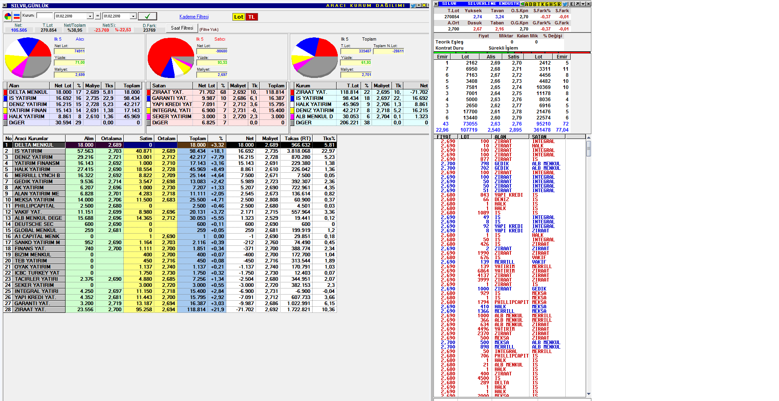Click red swatch beside ZIRAAT YAT. in Satan table
Viewport: 779px width, 401px height.
(x=149, y=92)
